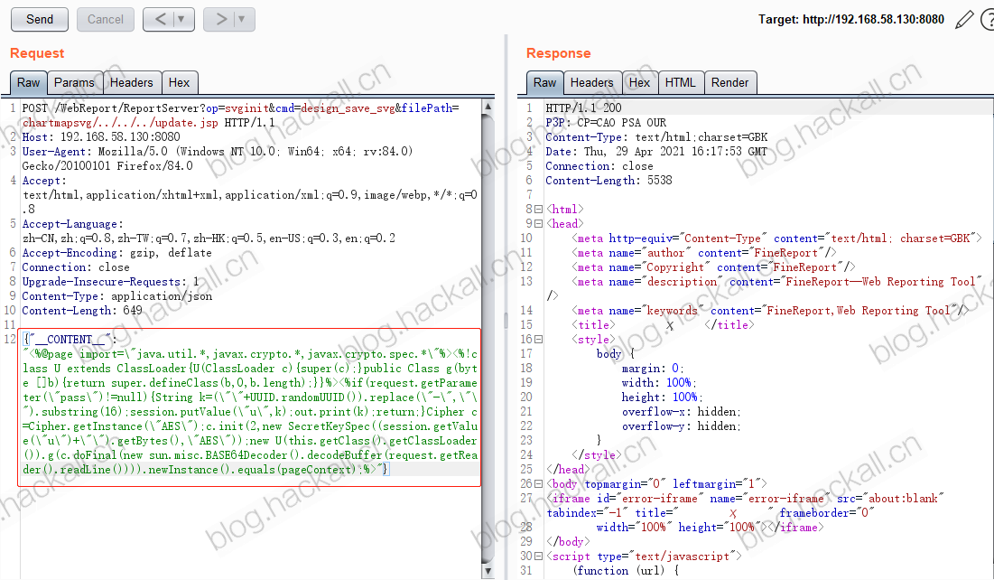The height and width of the screenshot is (580, 994).
Task: Switch to the Request Headers tab
Action: (x=131, y=82)
